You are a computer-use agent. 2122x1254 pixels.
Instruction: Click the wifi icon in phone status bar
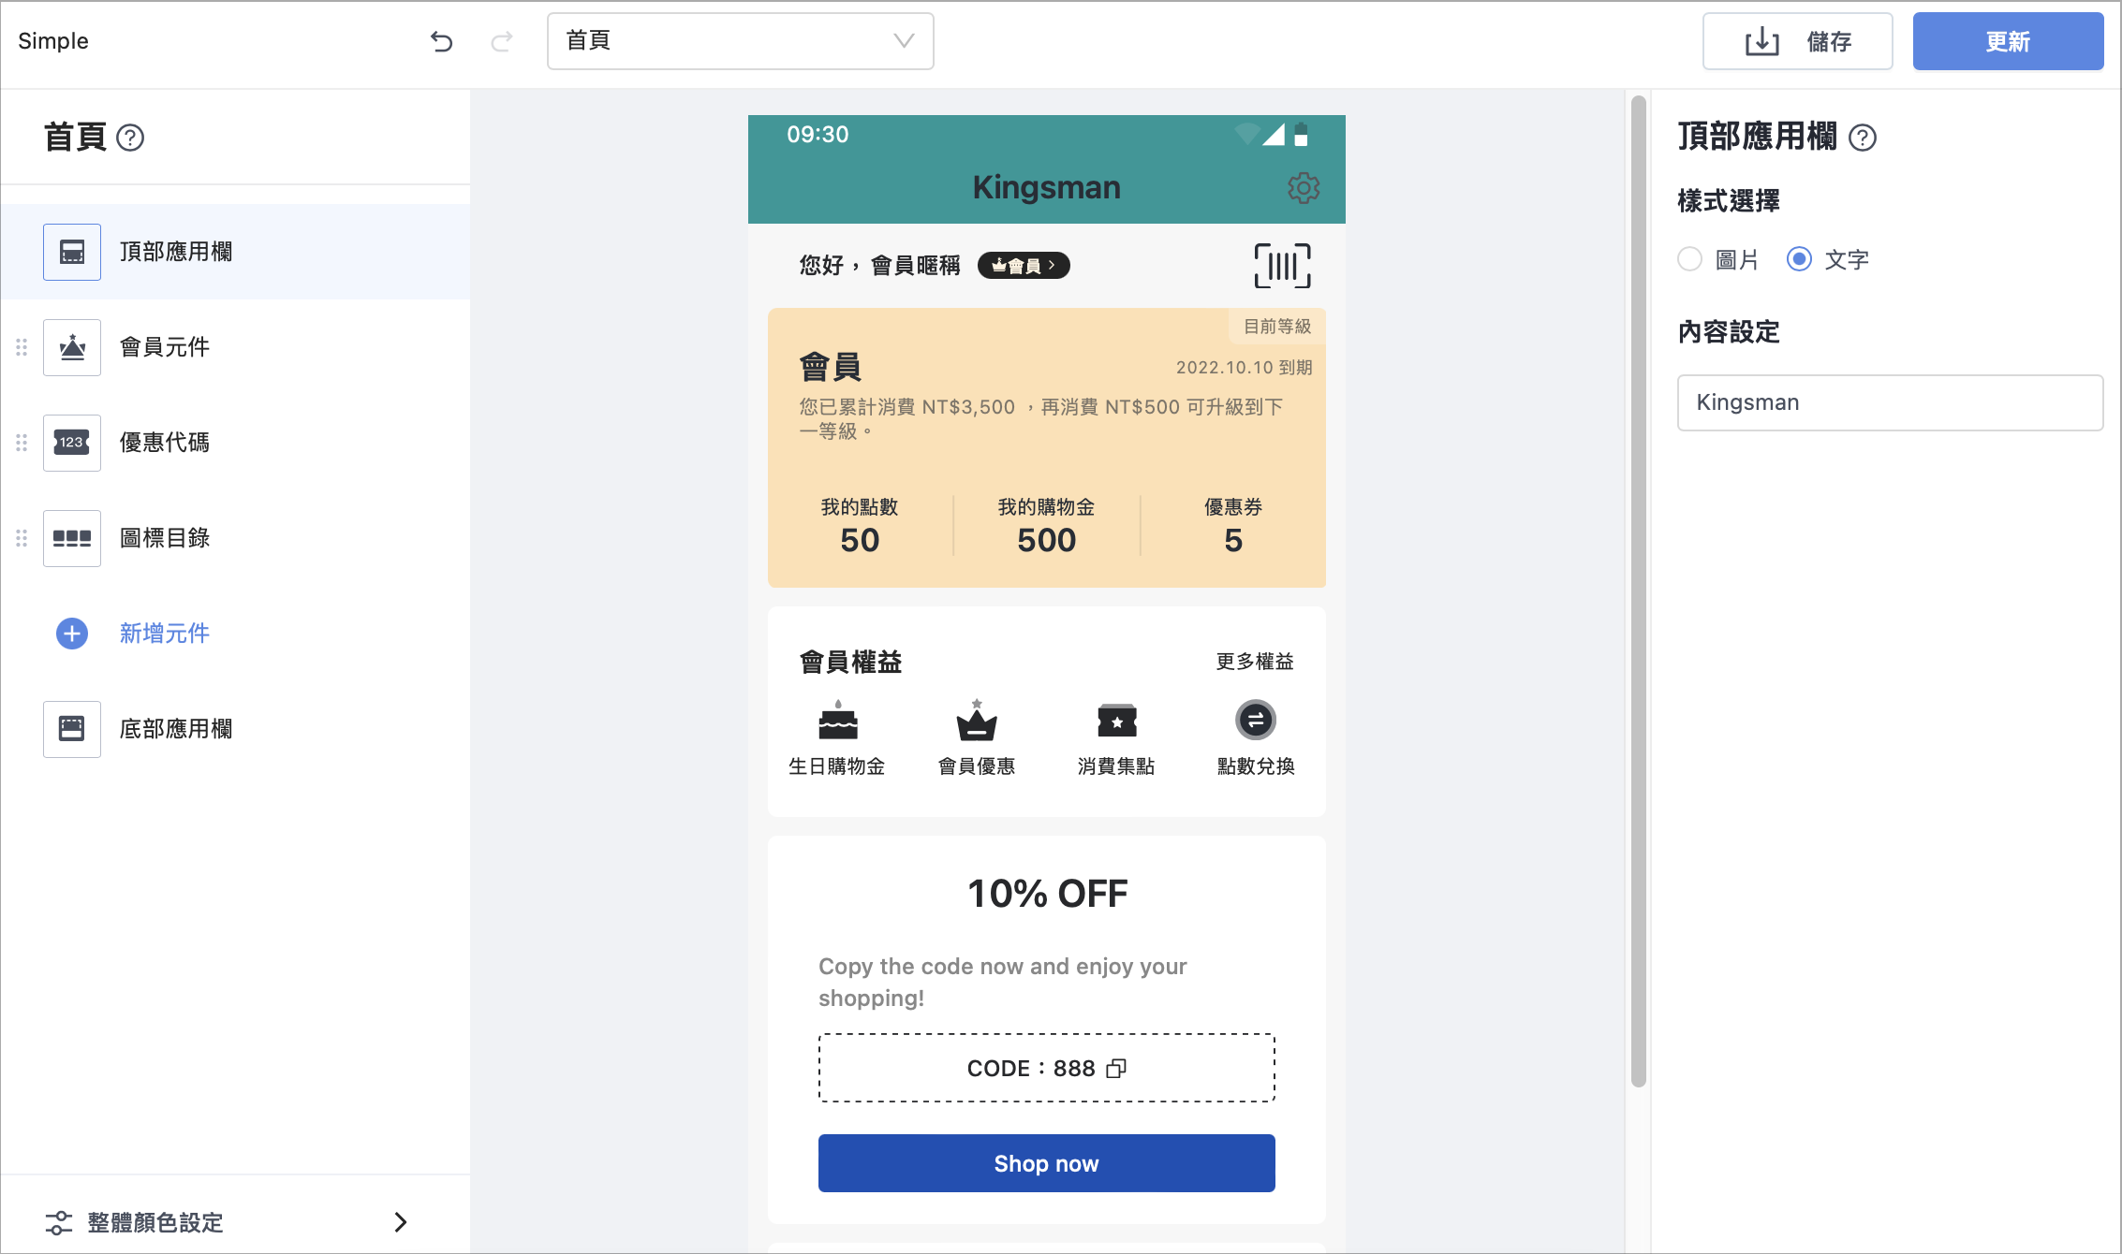tap(1246, 135)
